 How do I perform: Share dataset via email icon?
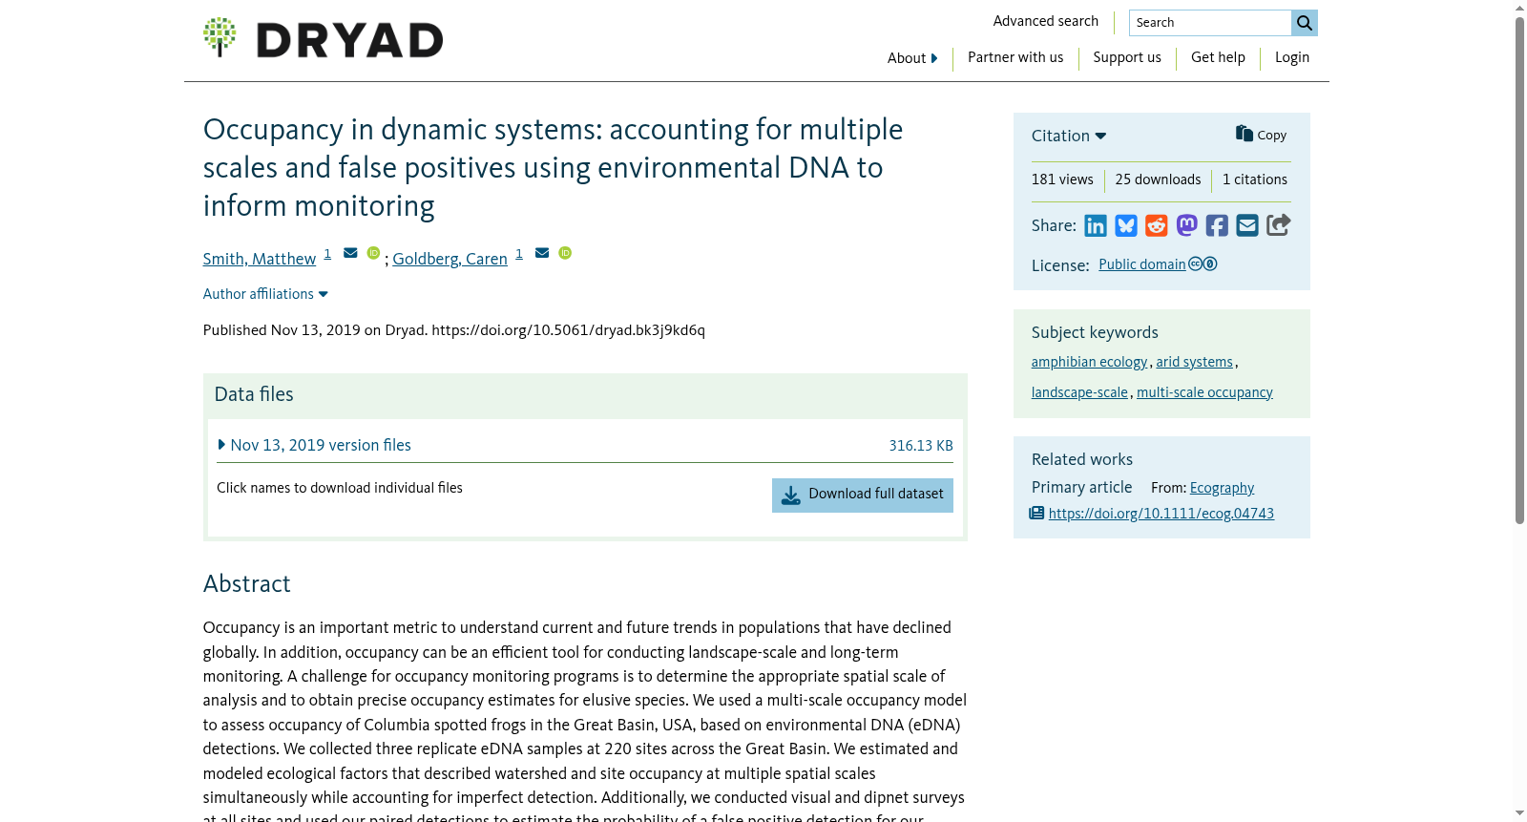(x=1247, y=225)
